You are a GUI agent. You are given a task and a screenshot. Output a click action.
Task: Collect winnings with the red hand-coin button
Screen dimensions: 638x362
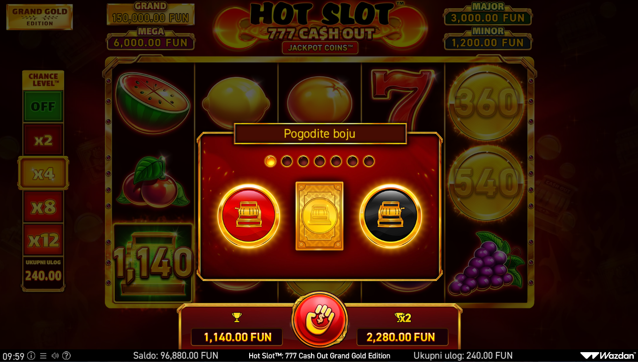tap(319, 320)
